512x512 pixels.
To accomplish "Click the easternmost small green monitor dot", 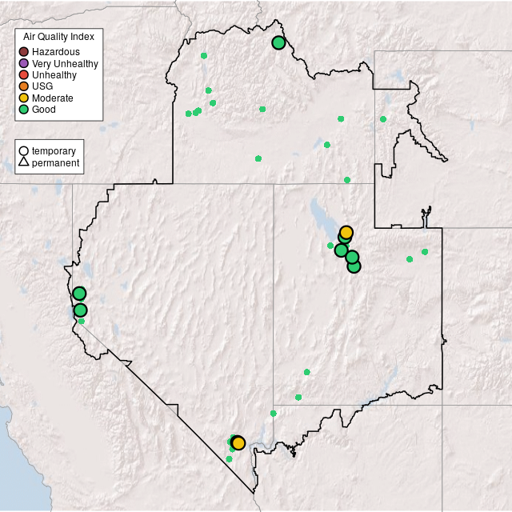I will point(425,252).
